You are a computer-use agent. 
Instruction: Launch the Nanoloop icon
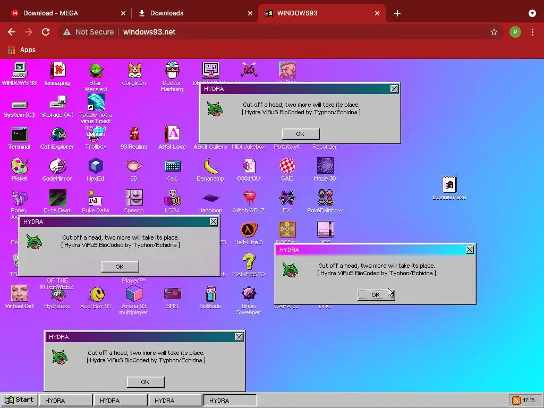[210, 201]
